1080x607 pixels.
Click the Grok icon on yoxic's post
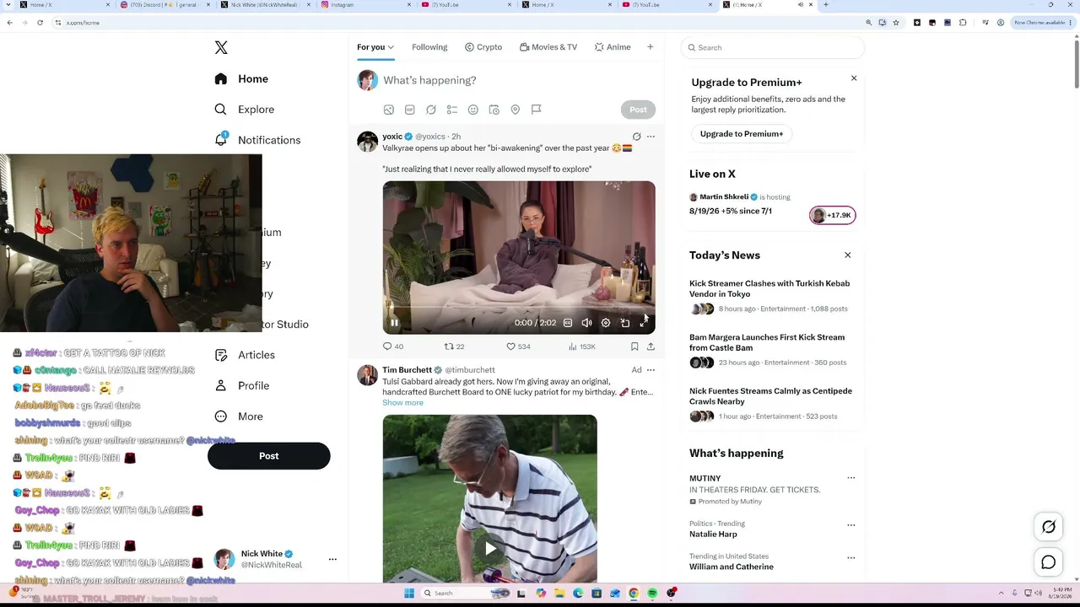point(637,137)
